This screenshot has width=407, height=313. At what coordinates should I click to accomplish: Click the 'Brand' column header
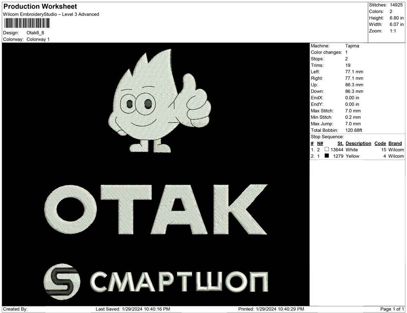(395, 143)
